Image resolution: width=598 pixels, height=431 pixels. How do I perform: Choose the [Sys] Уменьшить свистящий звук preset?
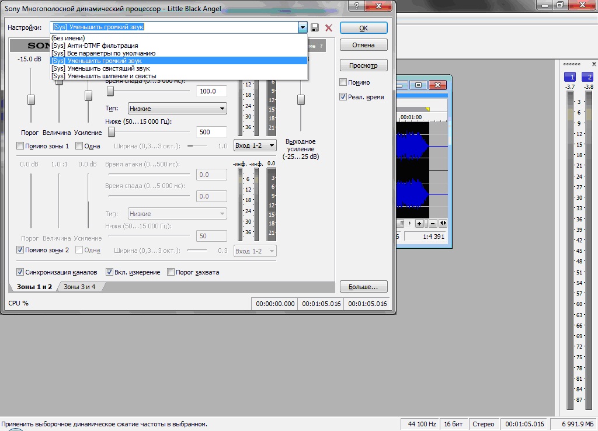(x=179, y=69)
